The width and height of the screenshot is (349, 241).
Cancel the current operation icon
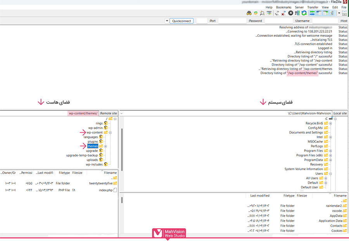(290, 13)
